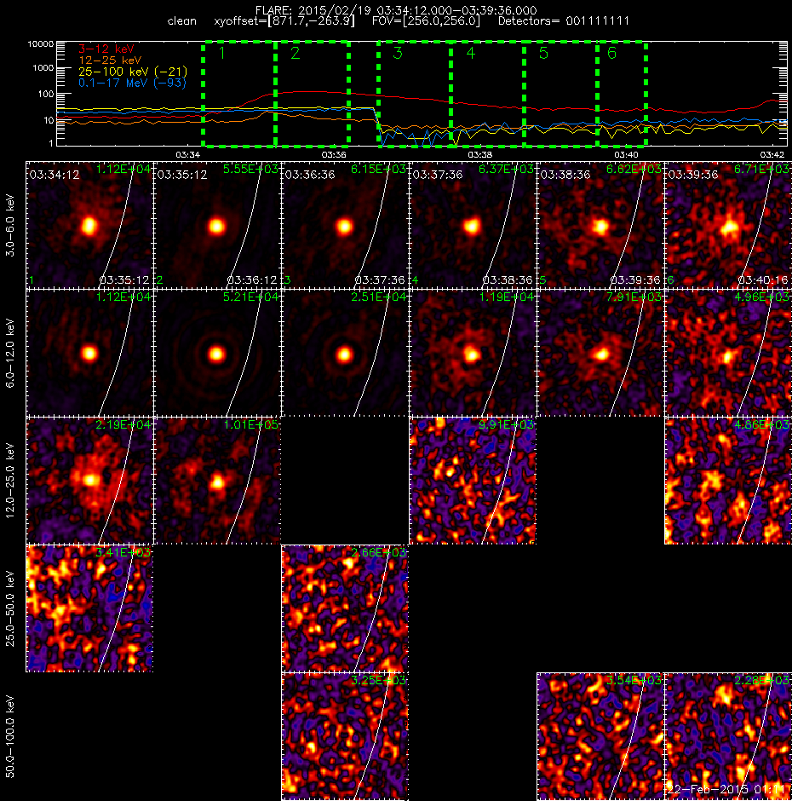Screen dimensions: 792x801
Task: Open the 12-25 keV panel labeled 2.19E+04
Action: [89, 481]
